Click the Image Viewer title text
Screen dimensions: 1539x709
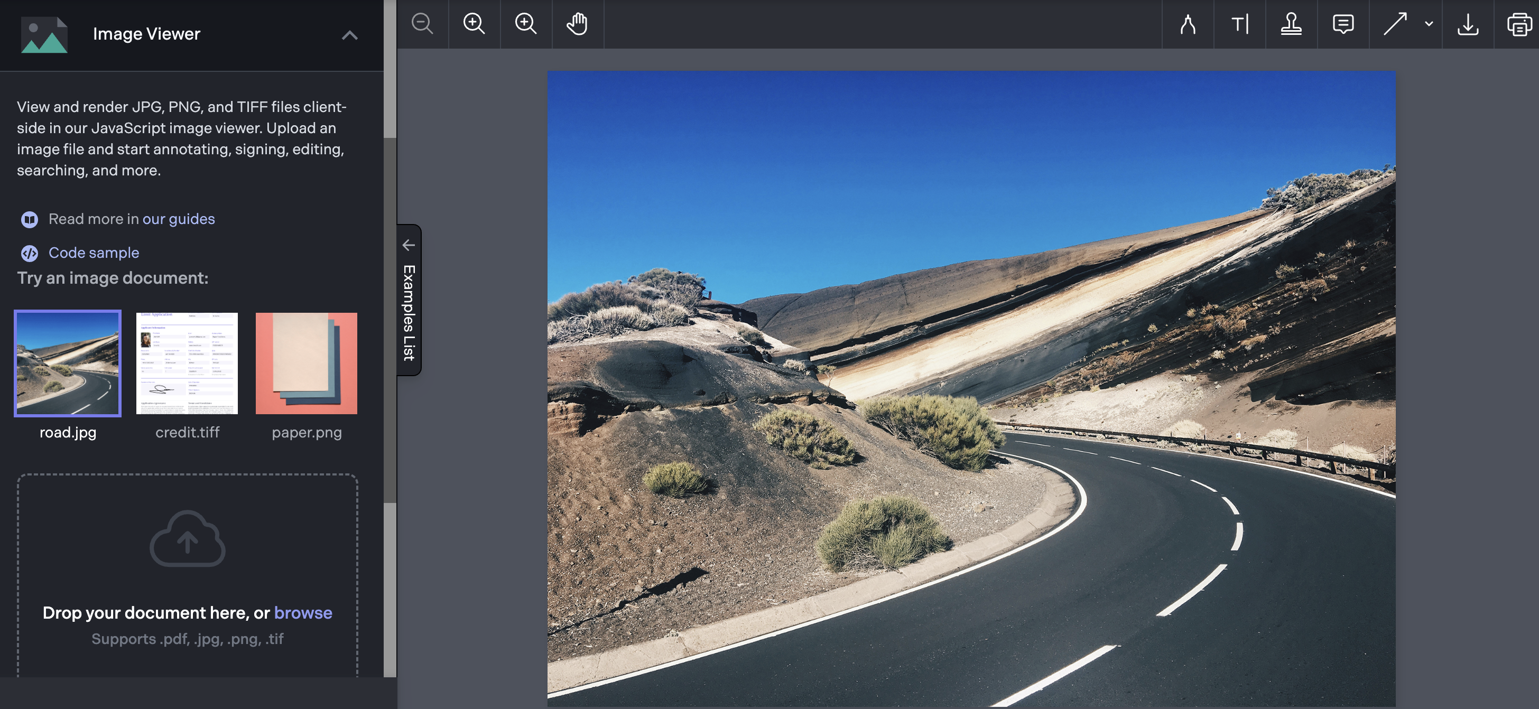[x=146, y=34]
